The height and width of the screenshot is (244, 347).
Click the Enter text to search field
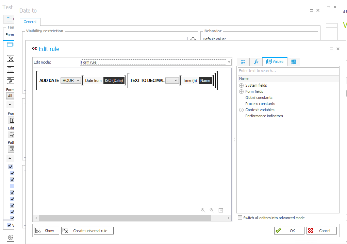288,71
